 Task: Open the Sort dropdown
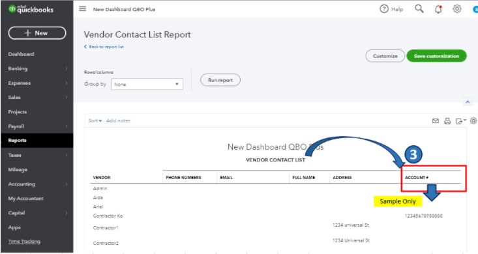coord(95,120)
